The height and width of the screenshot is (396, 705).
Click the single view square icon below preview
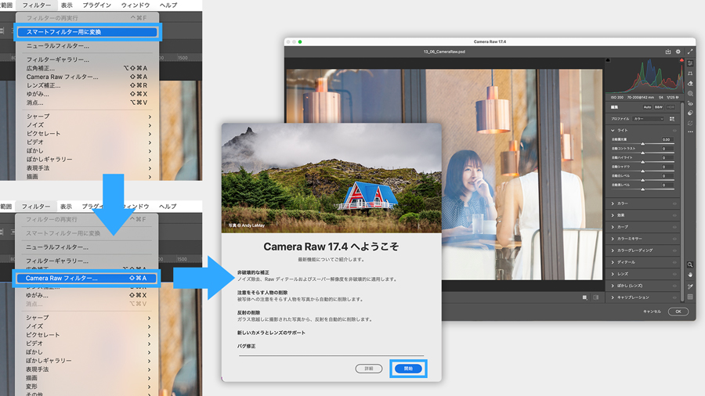pos(584,297)
